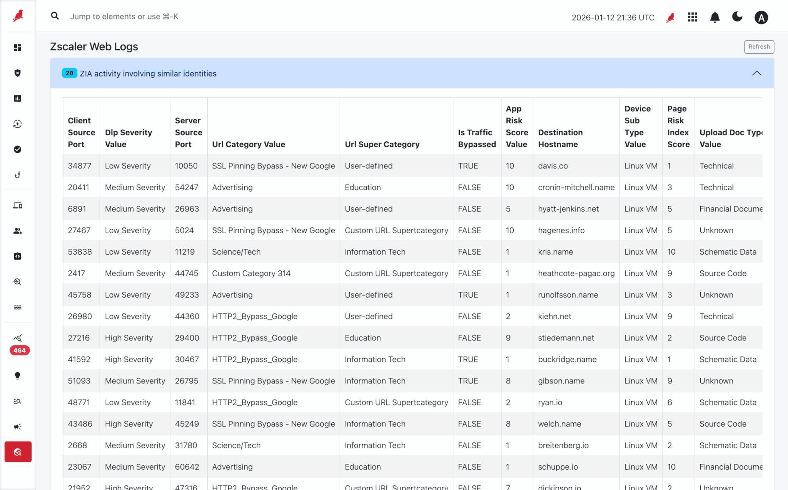Click the red bird logo in top-left
The width and height of the screenshot is (788, 490).
pos(18,16)
